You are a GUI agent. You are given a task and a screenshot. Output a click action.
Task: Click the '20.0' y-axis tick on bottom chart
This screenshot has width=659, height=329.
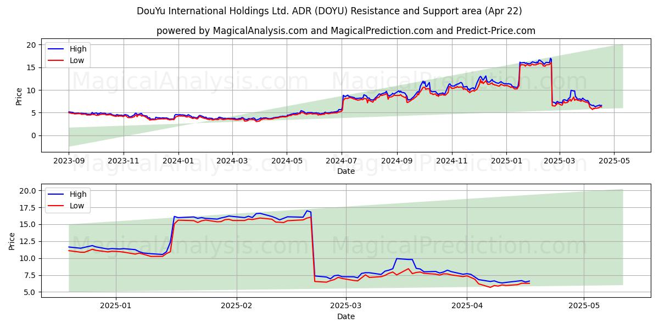point(28,191)
